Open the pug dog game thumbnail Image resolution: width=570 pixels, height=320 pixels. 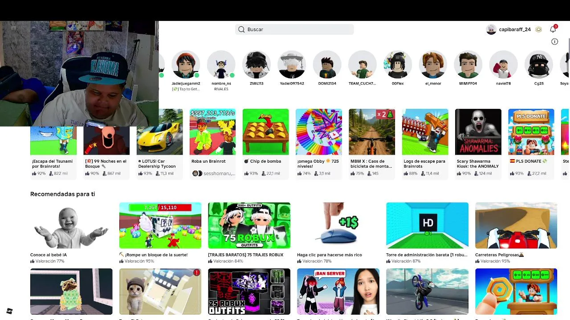(x=71, y=292)
